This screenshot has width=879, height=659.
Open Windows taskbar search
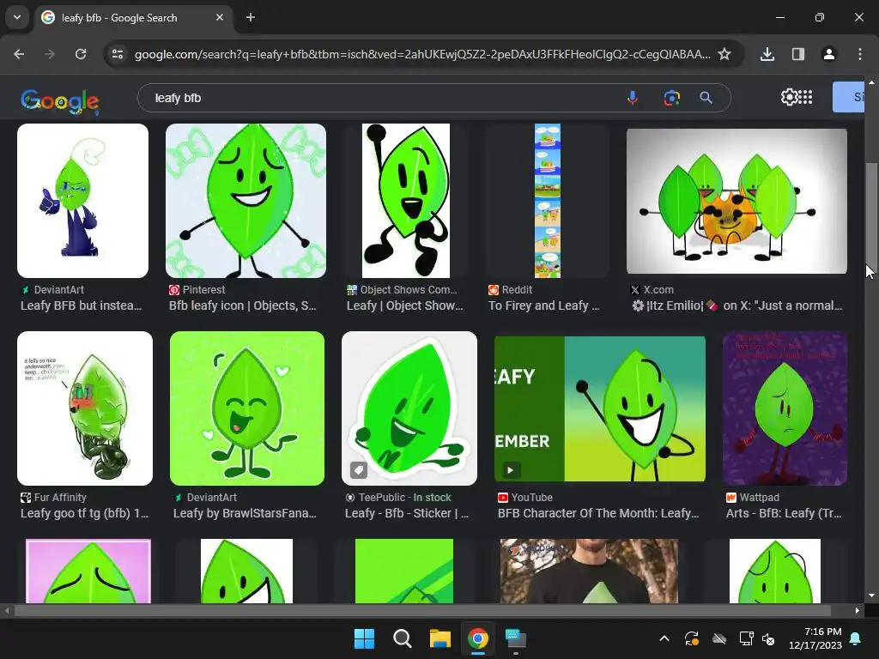(402, 638)
